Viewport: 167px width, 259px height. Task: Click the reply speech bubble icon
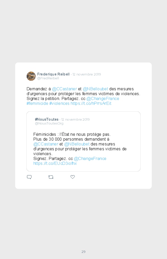coord(29,177)
